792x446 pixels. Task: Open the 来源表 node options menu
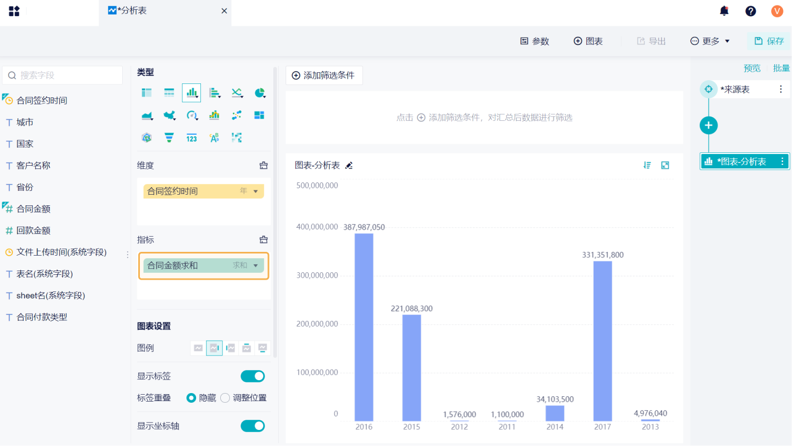(x=781, y=89)
